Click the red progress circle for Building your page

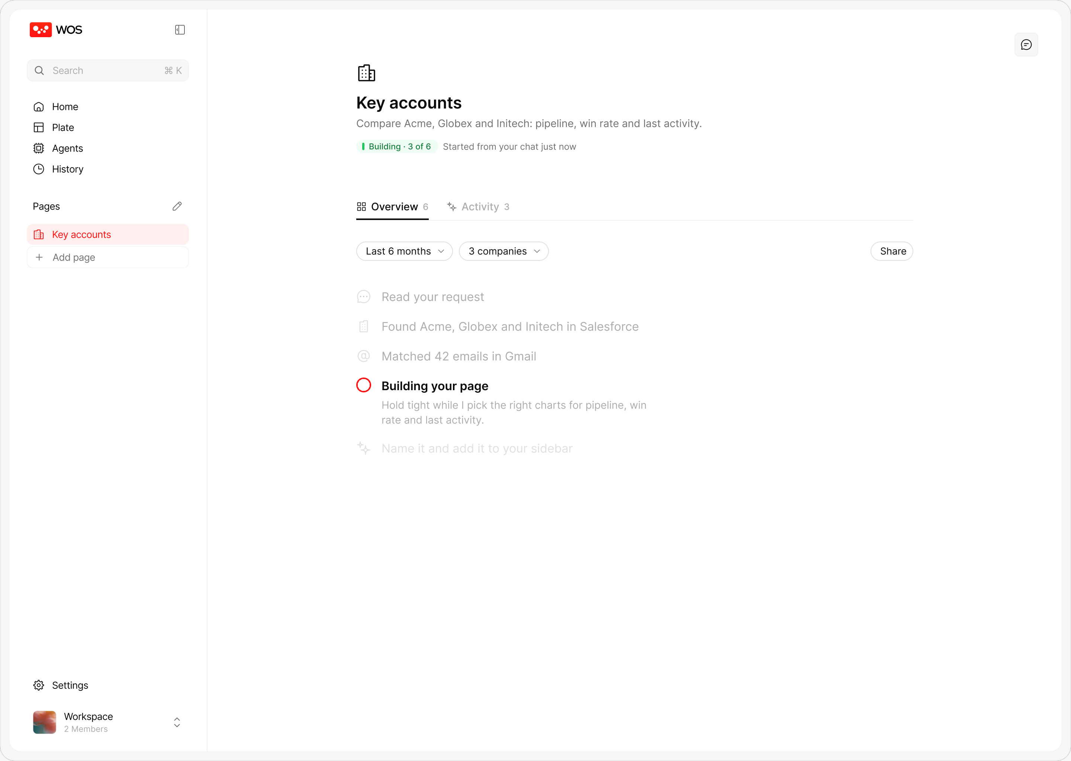click(x=364, y=385)
